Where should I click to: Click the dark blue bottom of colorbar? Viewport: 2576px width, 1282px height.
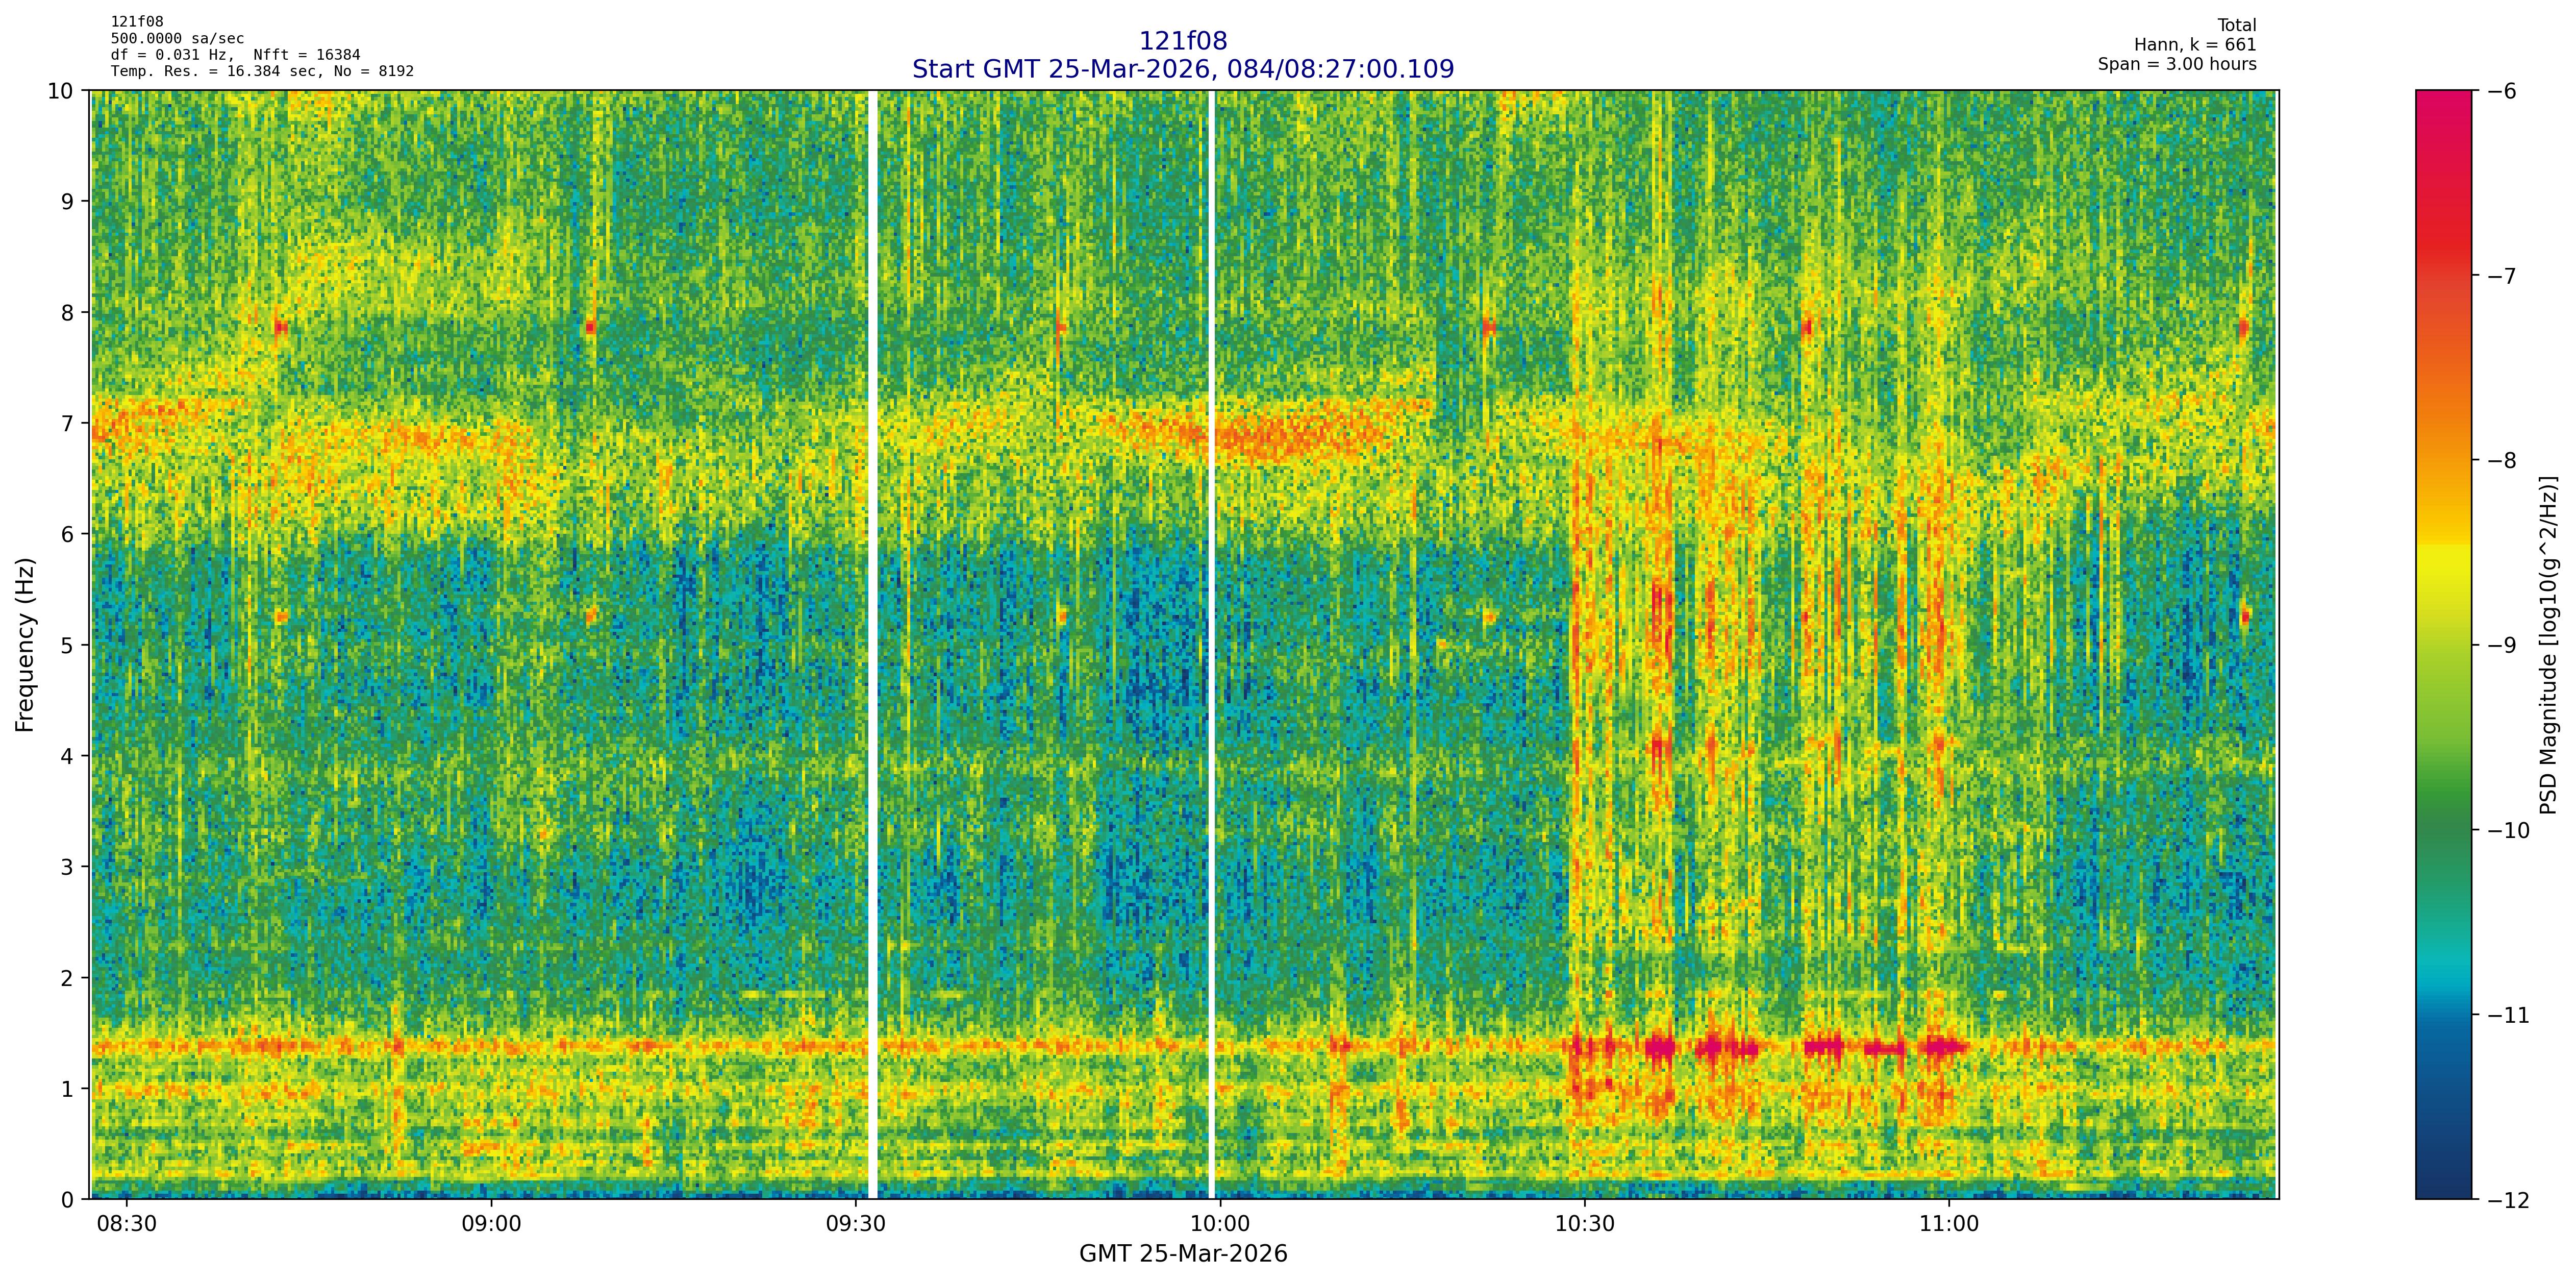click(x=2443, y=1185)
